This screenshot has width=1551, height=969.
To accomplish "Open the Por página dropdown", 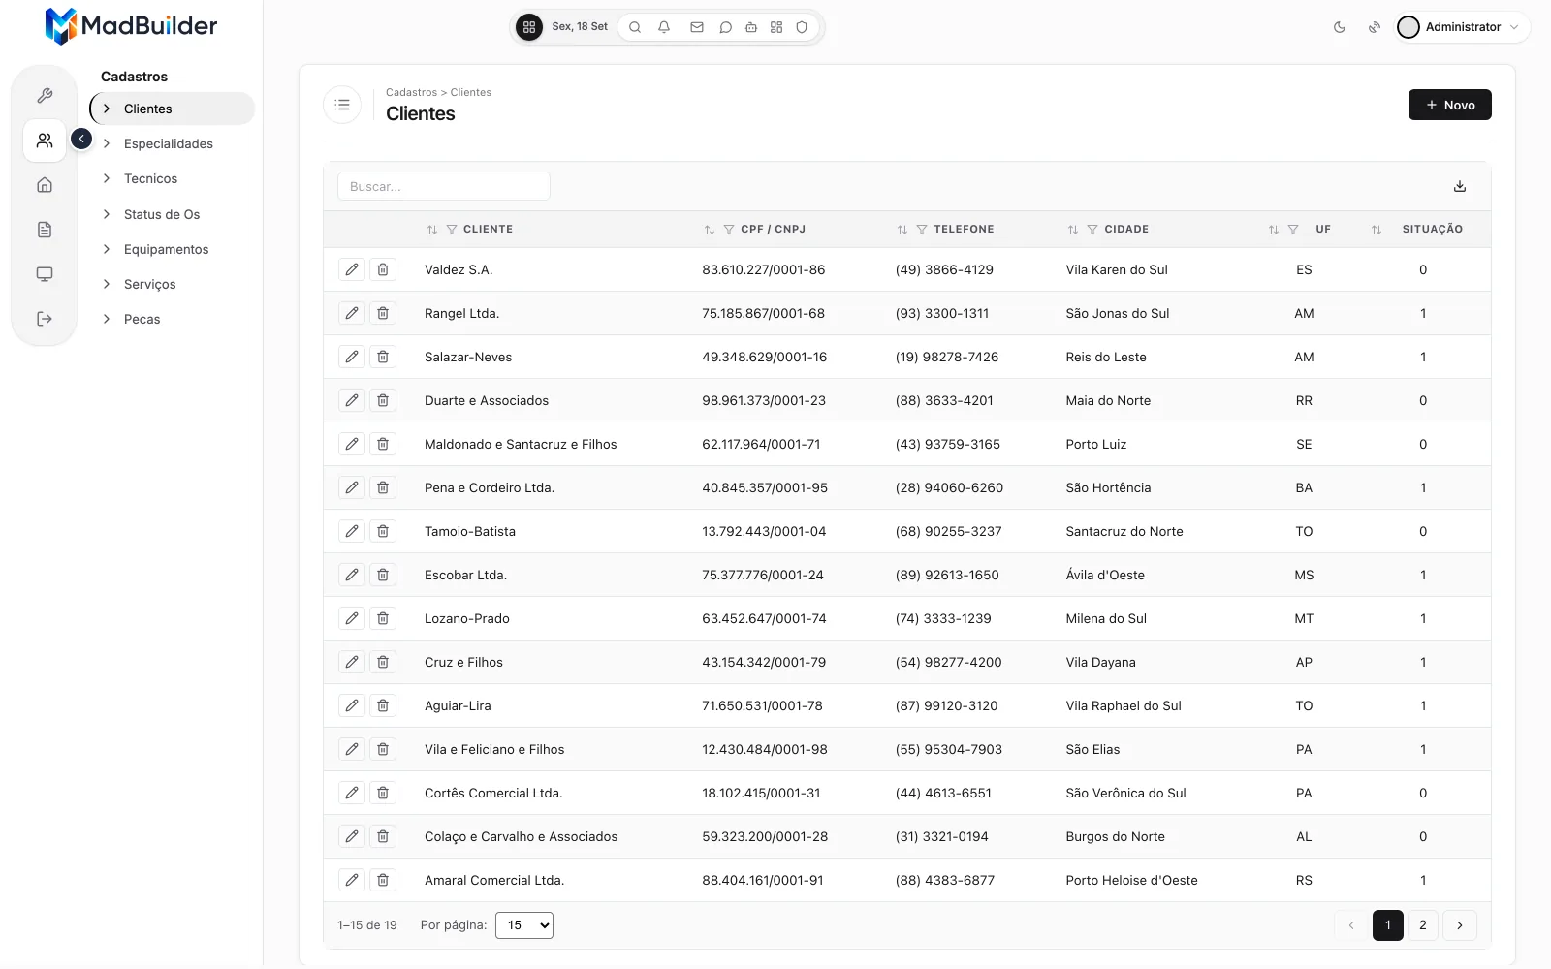I will click(524, 925).
